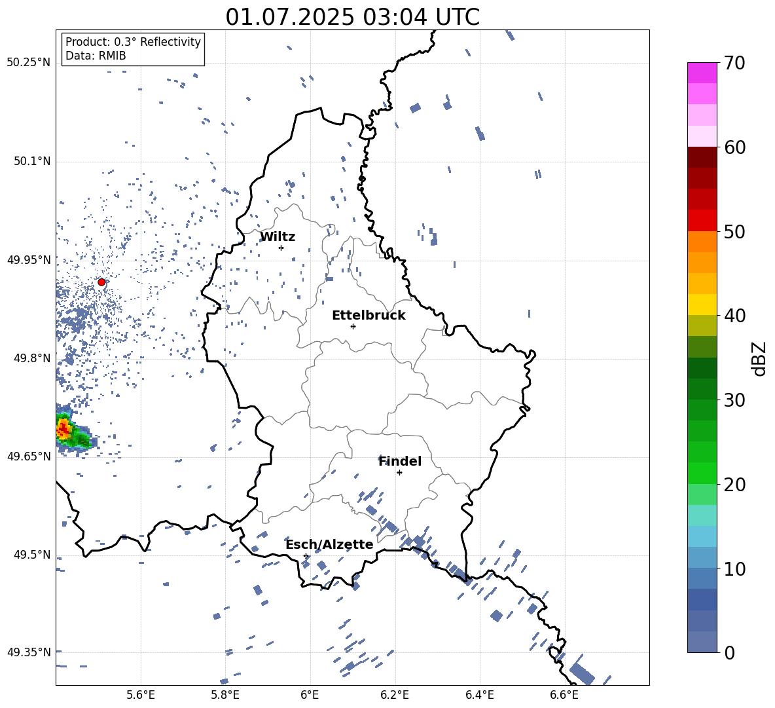The height and width of the screenshot is (708, 775).
Task: Click the 'Wiltz' city label
Action: point(278,237)
